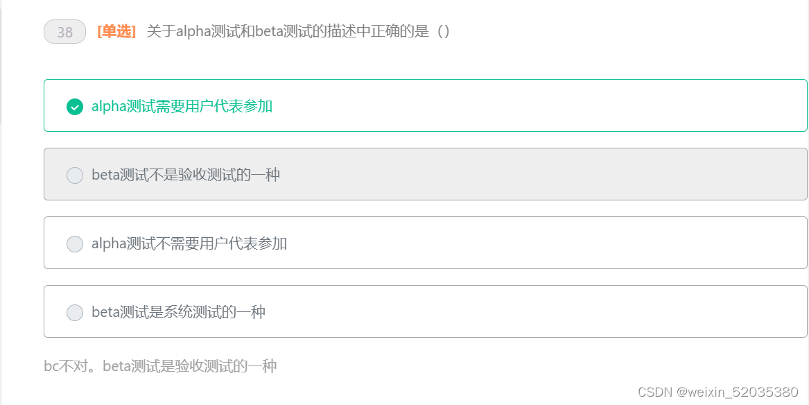Click the beta测试不是验收测试的一种 option text
The image size is (809, 405).
[186, 175]
